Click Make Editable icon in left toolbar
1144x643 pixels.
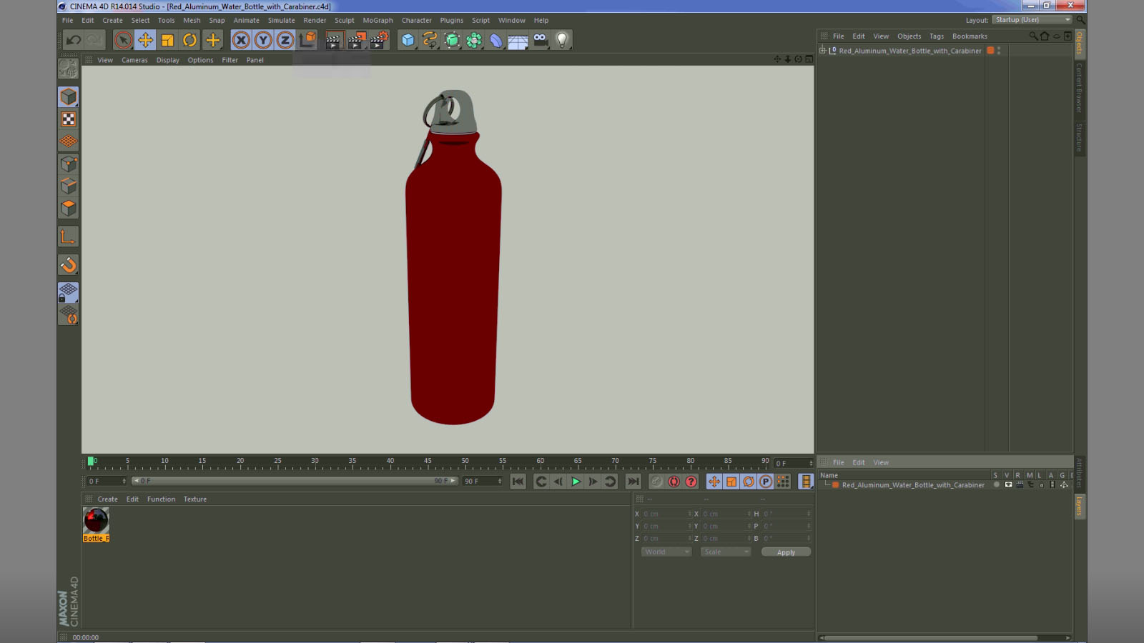[x=68, y=68]
